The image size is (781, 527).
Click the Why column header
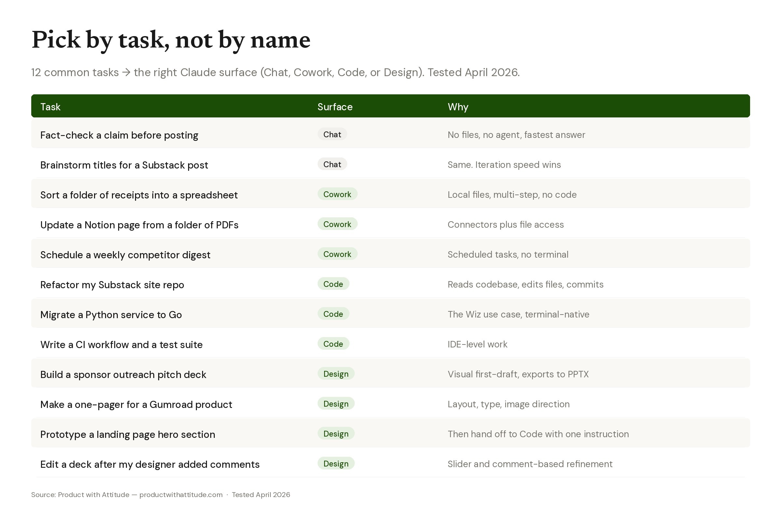point(458,107)
